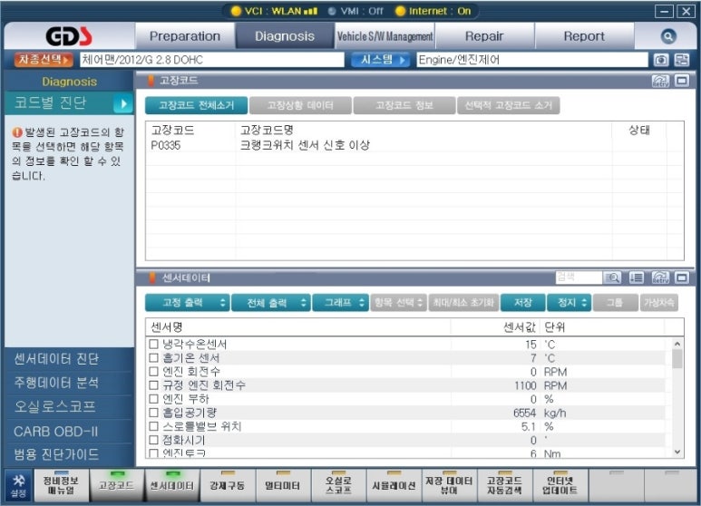Click the GDS logo

(69, 36)
